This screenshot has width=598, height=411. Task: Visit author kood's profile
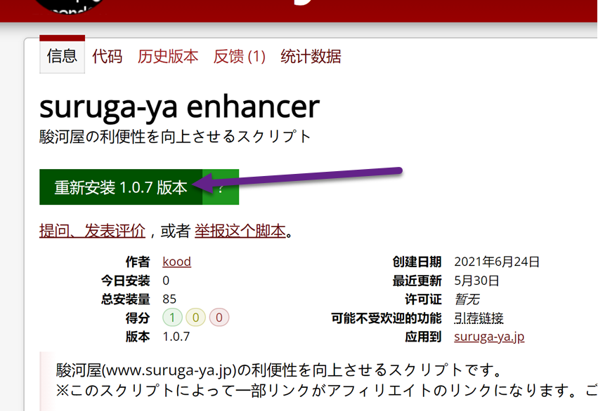click(176, 261)
